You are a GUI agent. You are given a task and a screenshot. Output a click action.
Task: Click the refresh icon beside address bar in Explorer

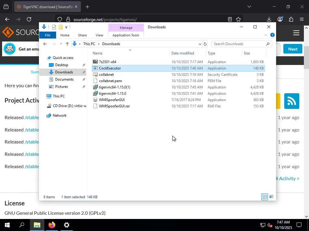point(205,44)
